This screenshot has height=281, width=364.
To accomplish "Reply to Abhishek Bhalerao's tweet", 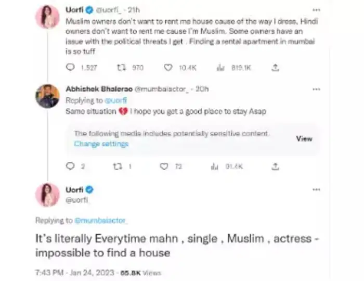I will coord(72,167).
